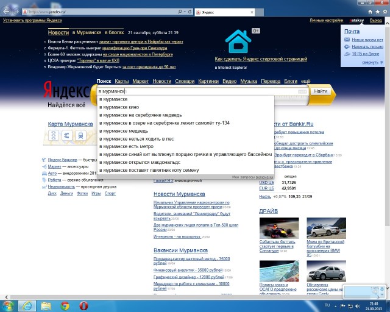Image resolution: width=390 pixels, height=312 pixels.
Task: Open the Formula race car thumbnail
Action: [x=279, y=228]
